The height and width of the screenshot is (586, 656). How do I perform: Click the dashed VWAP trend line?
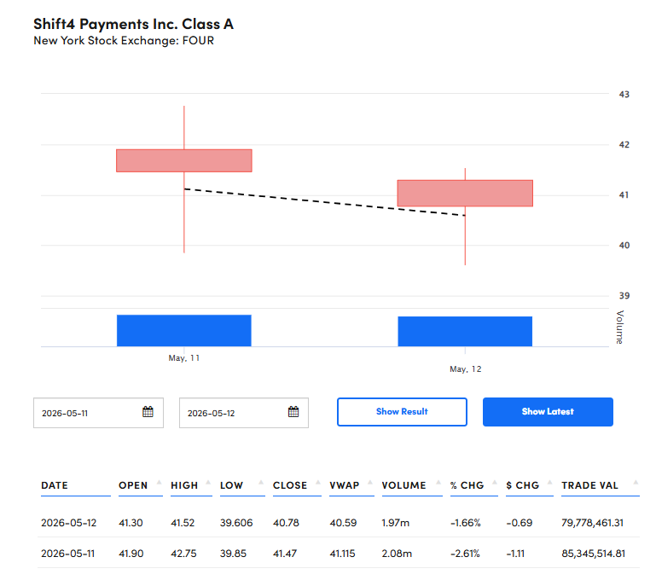325,202
